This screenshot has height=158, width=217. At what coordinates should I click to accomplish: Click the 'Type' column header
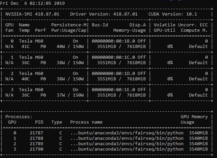click(57, 122)
